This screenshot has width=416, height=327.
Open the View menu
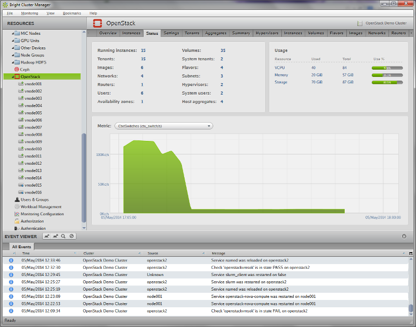(x=50, y=14)
